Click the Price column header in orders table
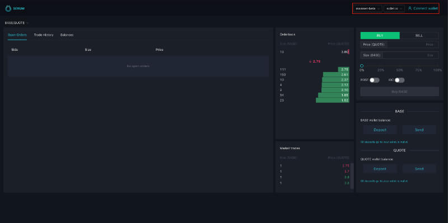448x223 pixels. (160, 50)
